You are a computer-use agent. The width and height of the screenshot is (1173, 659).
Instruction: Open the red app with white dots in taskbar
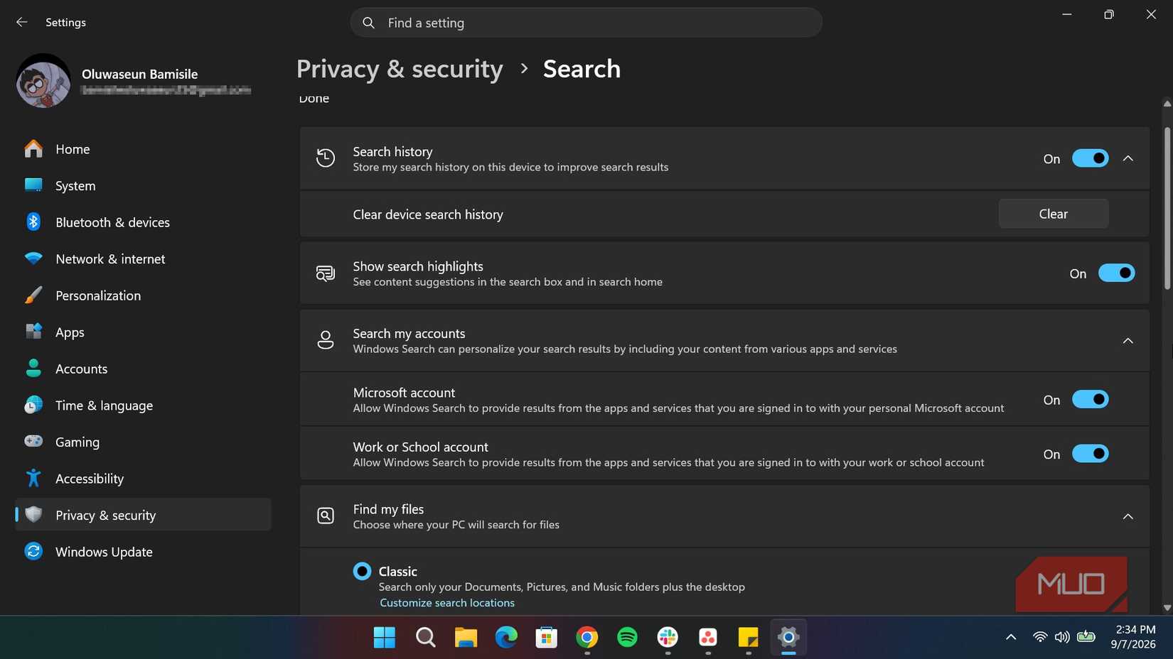[707, 638]
